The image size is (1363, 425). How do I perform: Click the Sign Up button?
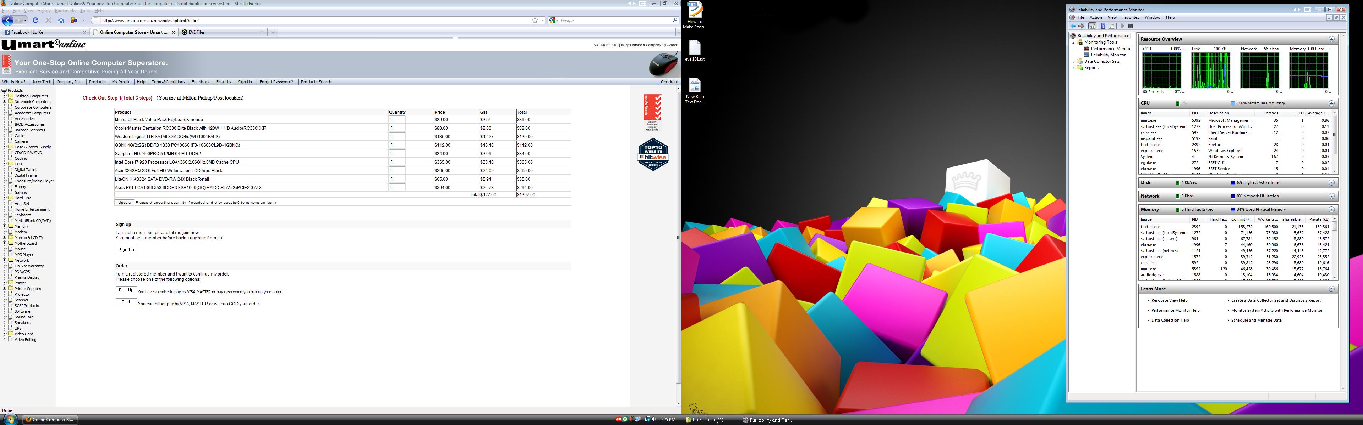(126, 250)
